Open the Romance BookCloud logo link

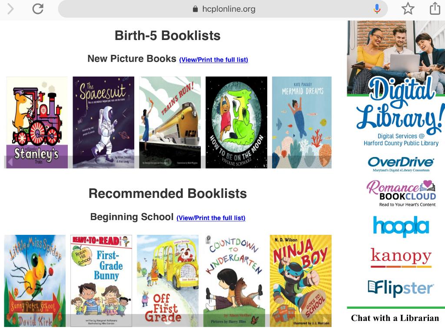tap(401, 193)
